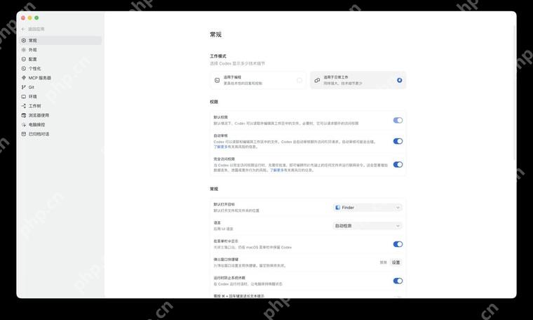Open MCP 服务器 via its diamond icon
533x320 pixels.
point(23,78)
